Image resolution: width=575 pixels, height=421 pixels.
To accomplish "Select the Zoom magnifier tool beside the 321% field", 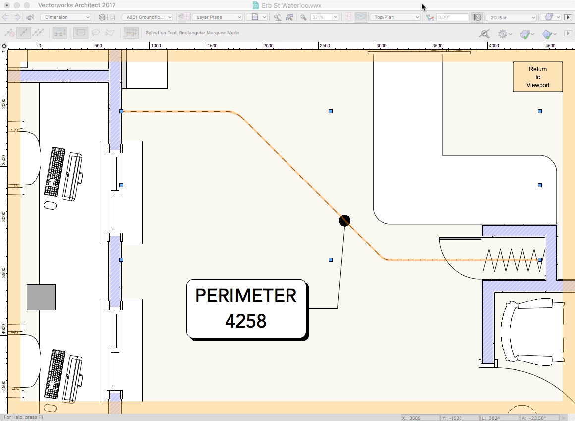I will (303, 17).
